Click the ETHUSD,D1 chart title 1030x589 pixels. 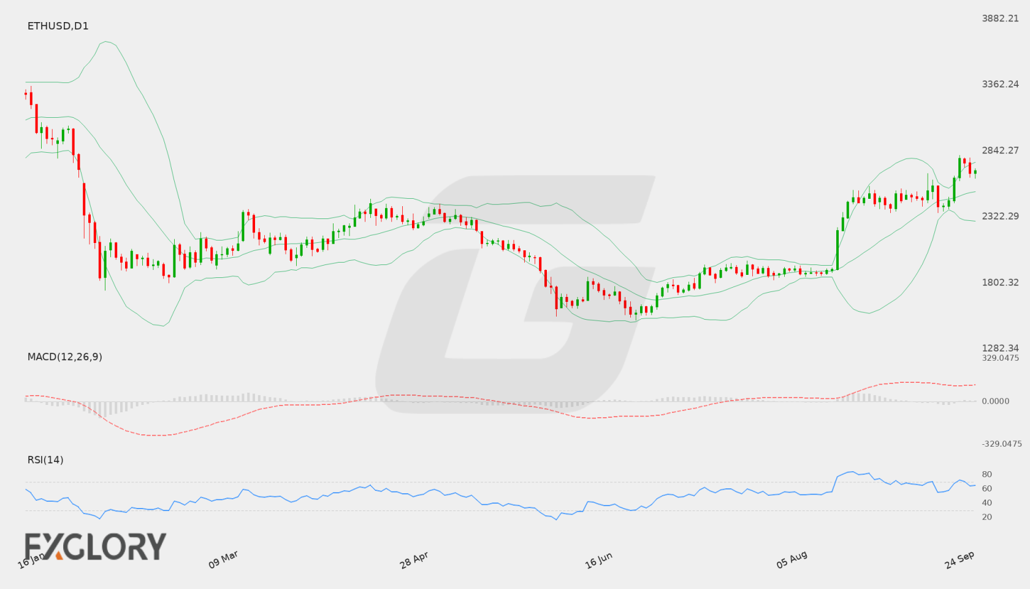coord(58,26)
